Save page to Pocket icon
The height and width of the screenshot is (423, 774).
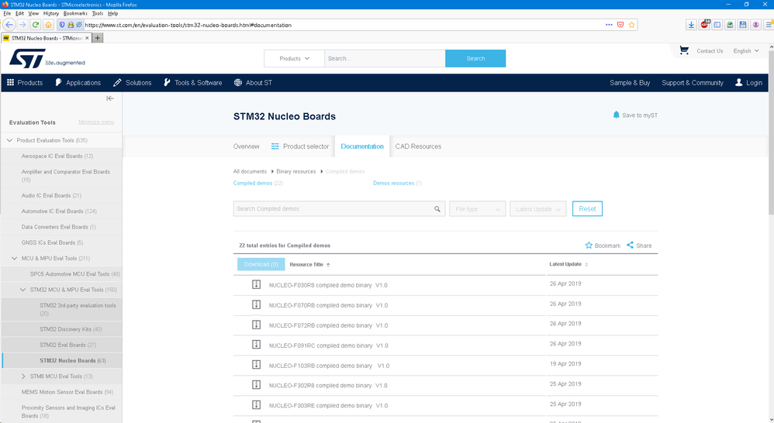[x=620, y=25]
